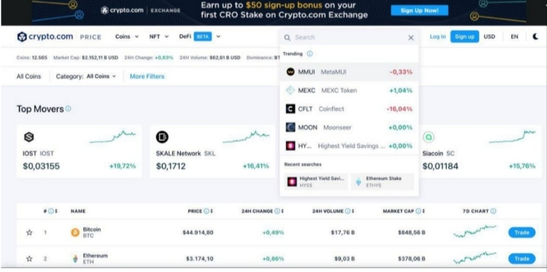Focus the Search input field

point(349,37)
